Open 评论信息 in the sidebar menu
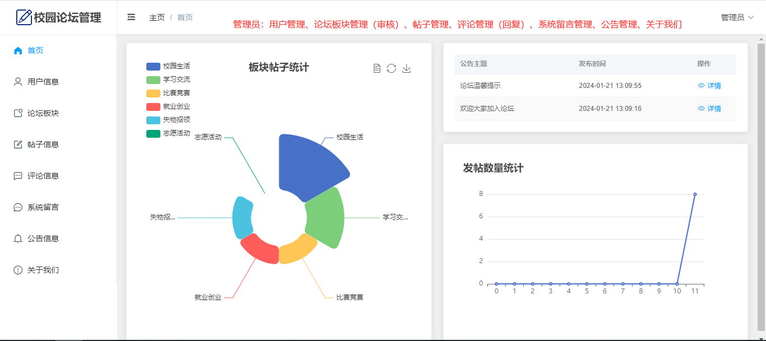766x341 pixels. coord(58,176)
